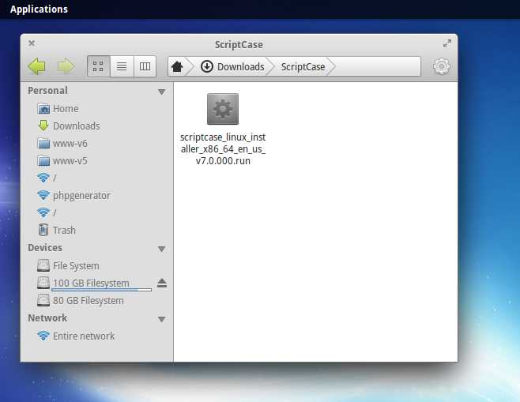Click the Personal section header
The width and height of the screenshot is (520, 402).
coord(47,91)
